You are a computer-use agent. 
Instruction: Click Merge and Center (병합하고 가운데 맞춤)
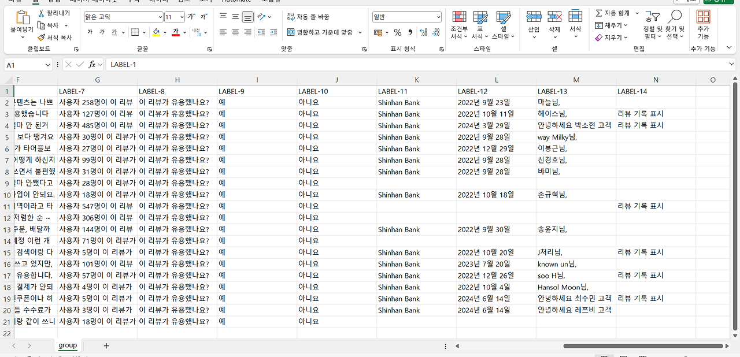320,32
